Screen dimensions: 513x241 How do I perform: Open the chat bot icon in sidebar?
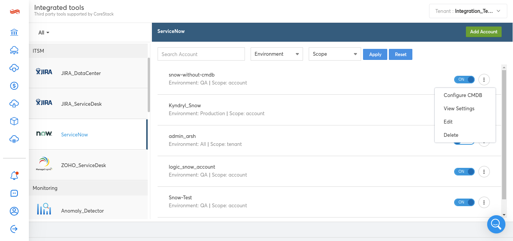[x=14, y=193]
